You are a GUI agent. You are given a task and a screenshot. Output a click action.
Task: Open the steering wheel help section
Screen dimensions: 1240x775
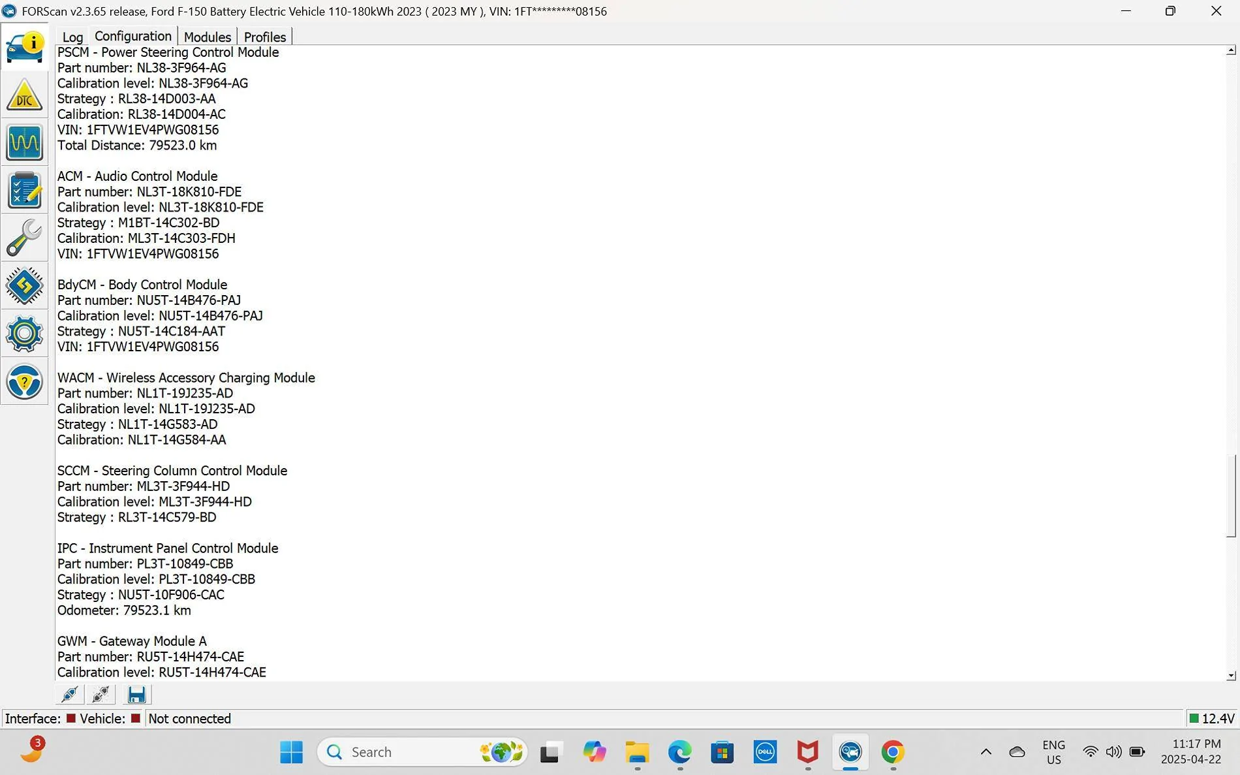[25, 381]
